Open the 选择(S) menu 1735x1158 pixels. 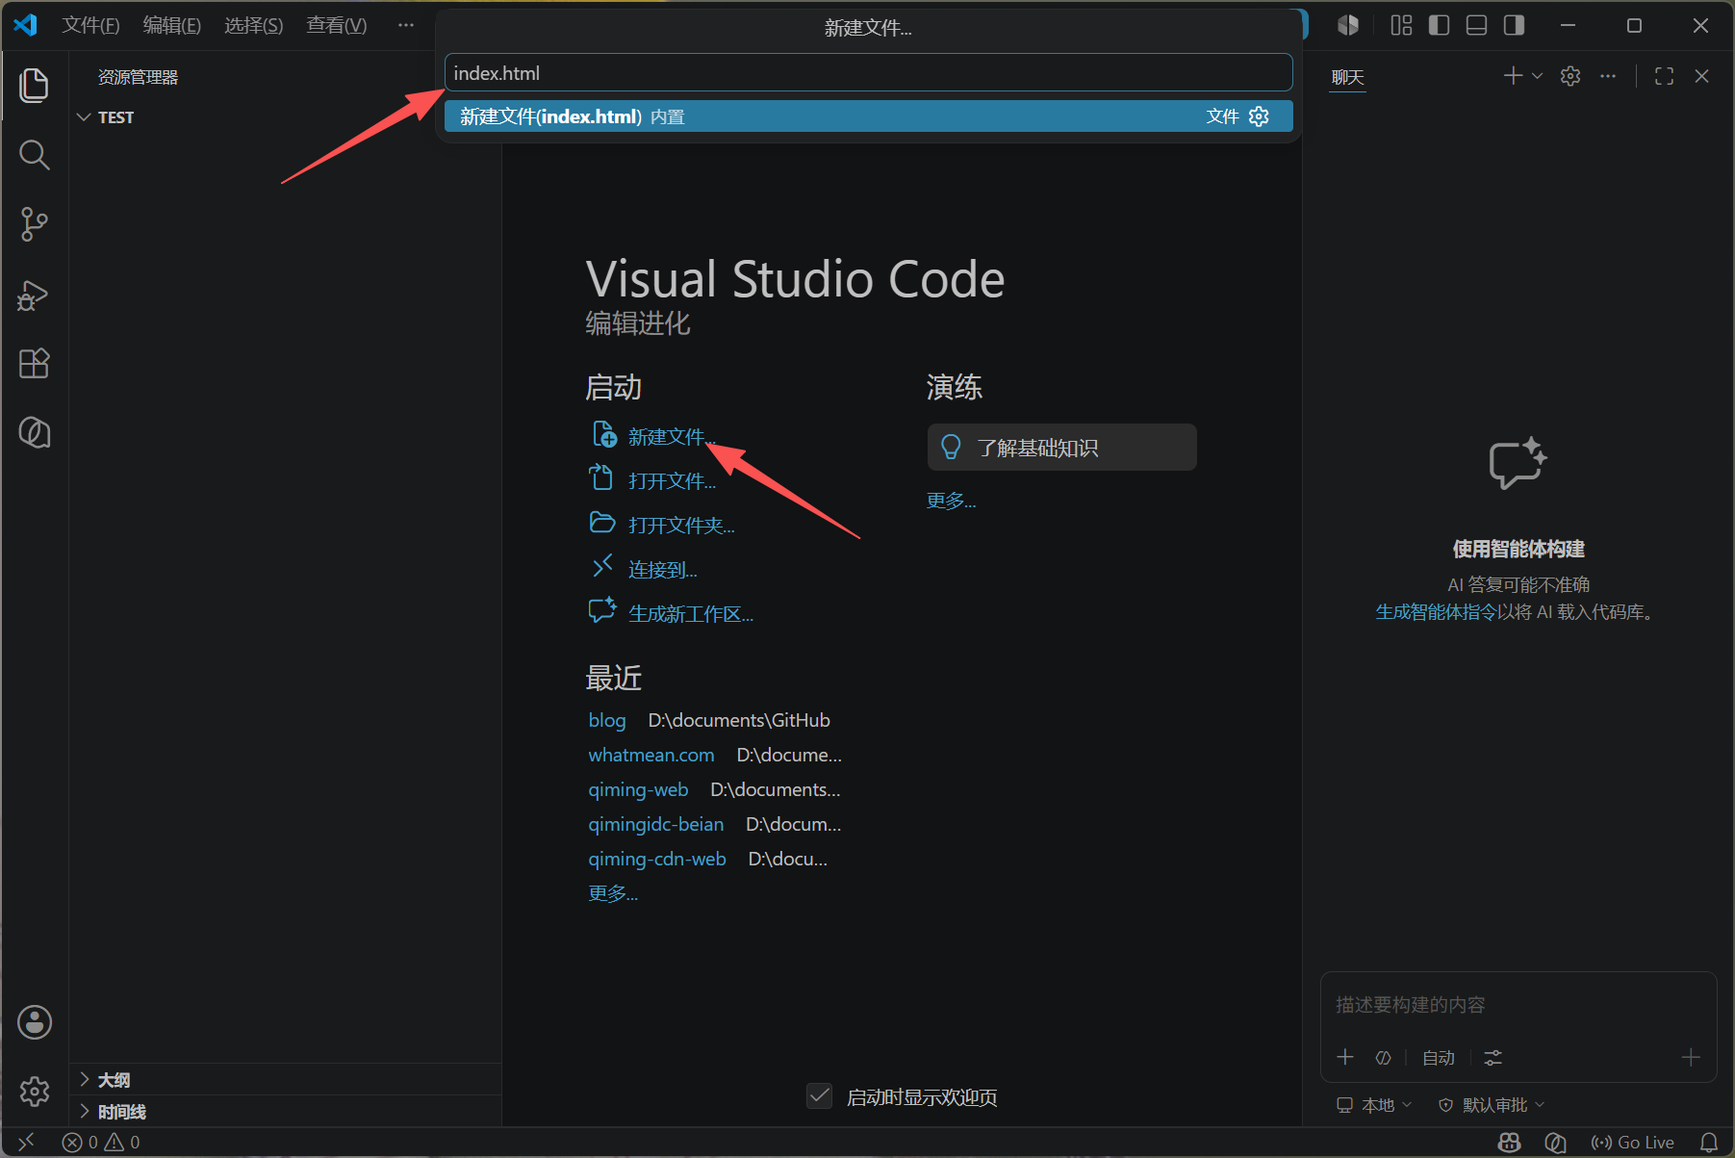pyautogui.click(x=254, y=25)
